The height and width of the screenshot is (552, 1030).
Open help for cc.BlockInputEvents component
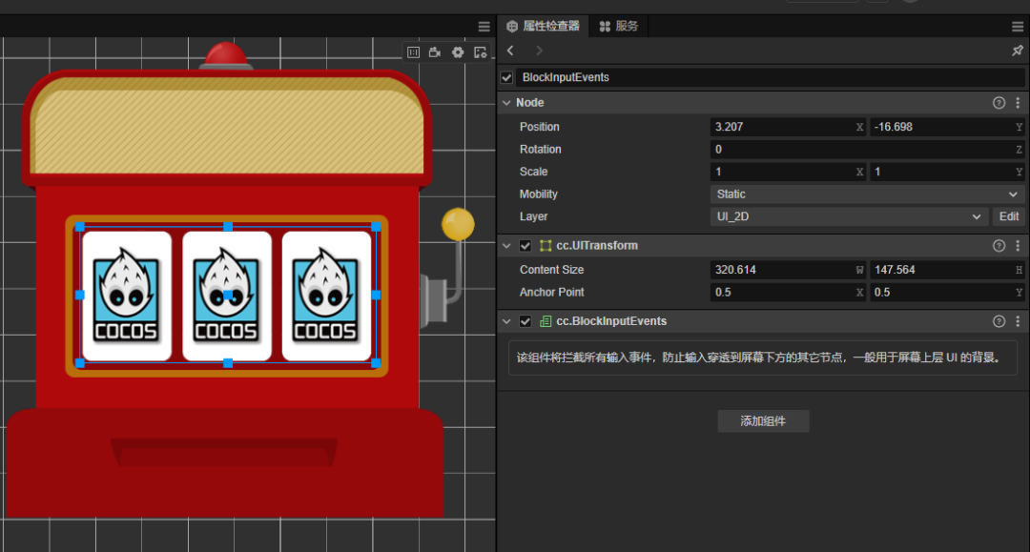(999, 321)
